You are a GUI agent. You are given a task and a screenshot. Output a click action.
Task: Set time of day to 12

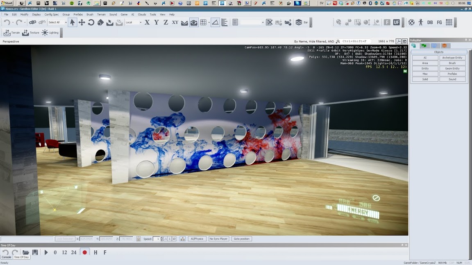[64, 252]
